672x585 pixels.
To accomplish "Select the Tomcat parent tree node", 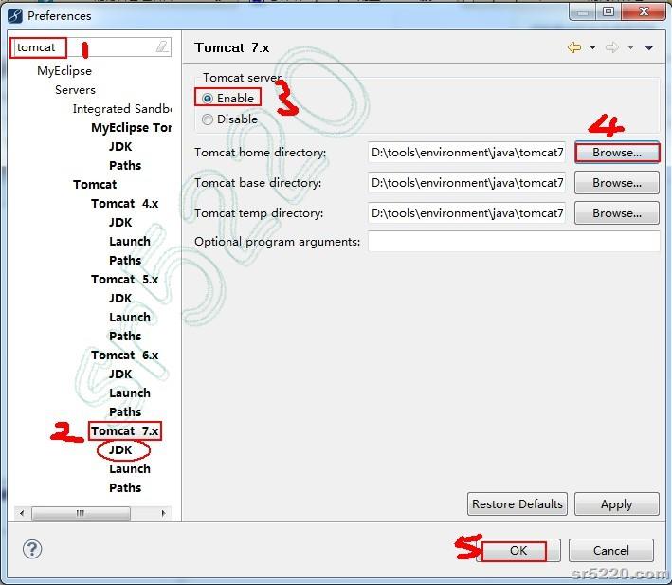I will (95, 184).
